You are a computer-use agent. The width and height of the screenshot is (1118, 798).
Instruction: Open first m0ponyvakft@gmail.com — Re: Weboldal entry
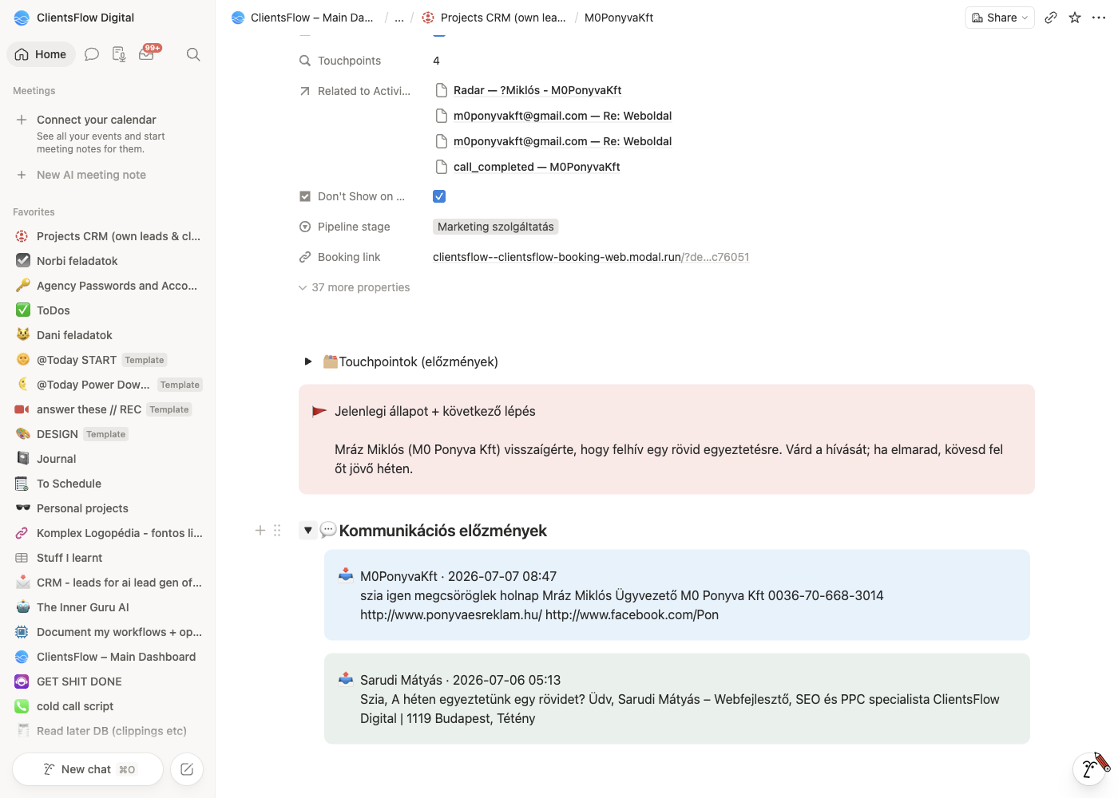click(x=562, y=116)
